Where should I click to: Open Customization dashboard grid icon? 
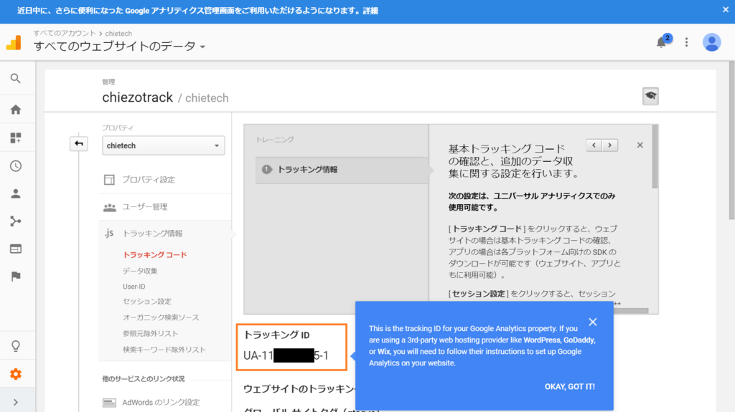point(16,138)
